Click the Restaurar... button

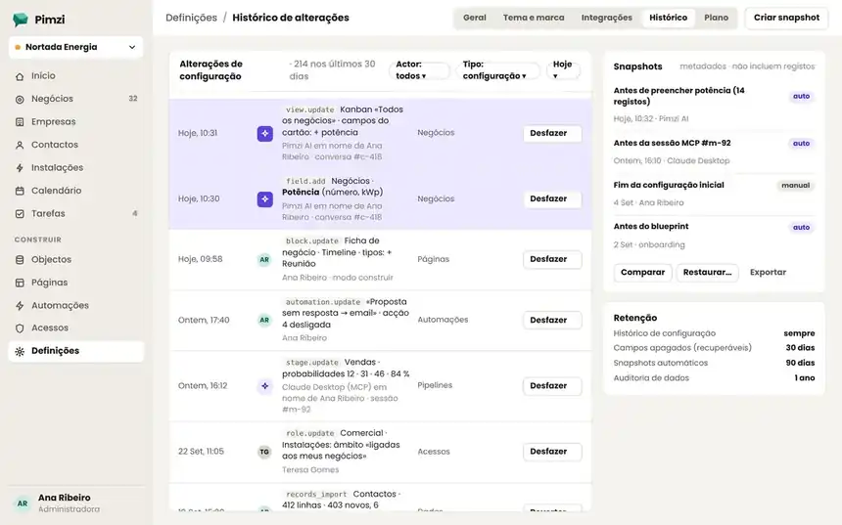coord(707,273)
